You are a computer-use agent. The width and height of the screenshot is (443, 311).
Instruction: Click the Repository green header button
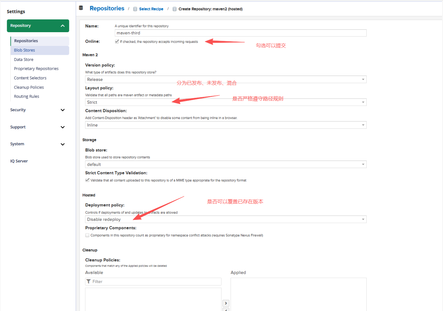point(38,26)
